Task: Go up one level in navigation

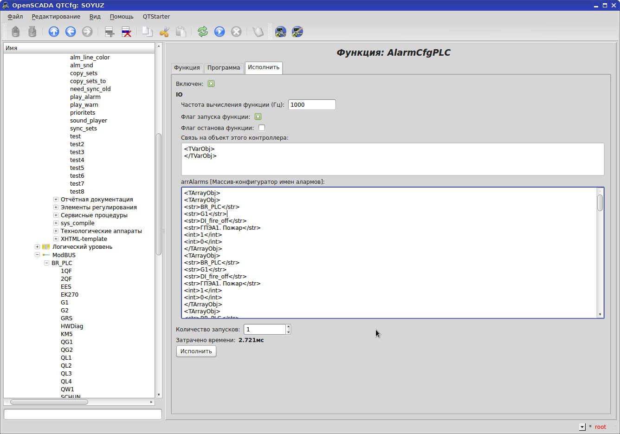Action: 53,32
